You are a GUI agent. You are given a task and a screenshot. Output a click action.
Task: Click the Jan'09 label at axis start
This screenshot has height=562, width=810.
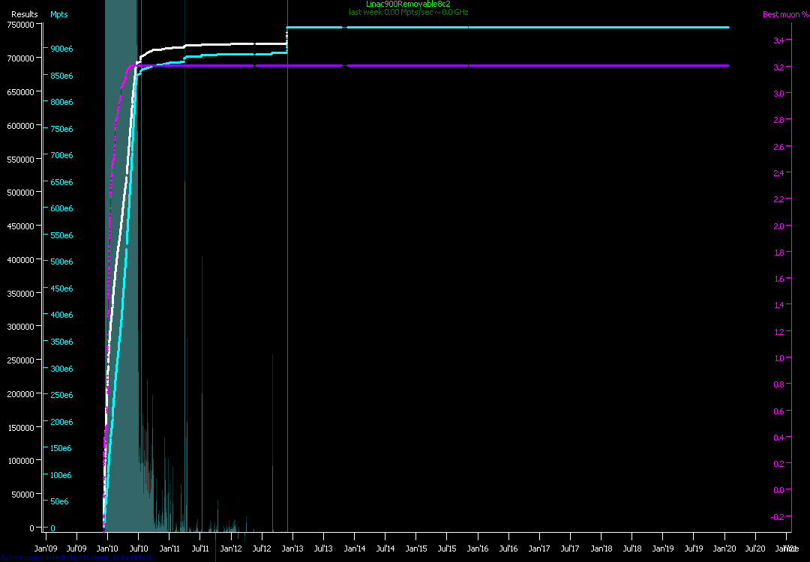tap(46, 549)
